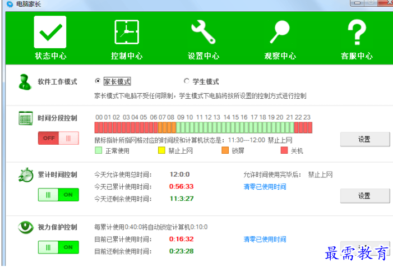Click the yellow 禁止上网 legend swatch
This screenshot has height=271, width=393.
tap(161, 150)
